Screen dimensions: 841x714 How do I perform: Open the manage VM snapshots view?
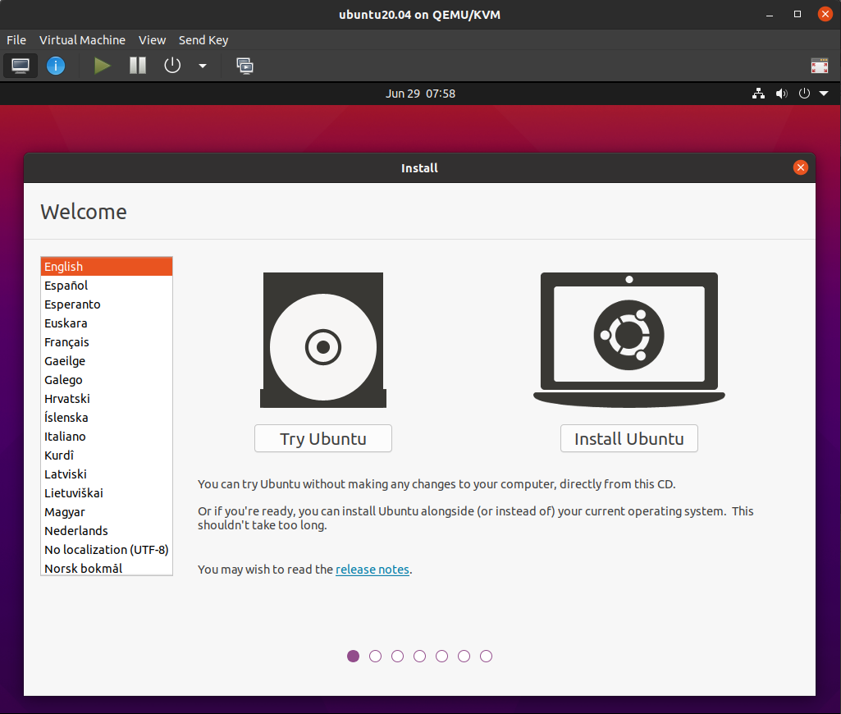coord(245,66)
